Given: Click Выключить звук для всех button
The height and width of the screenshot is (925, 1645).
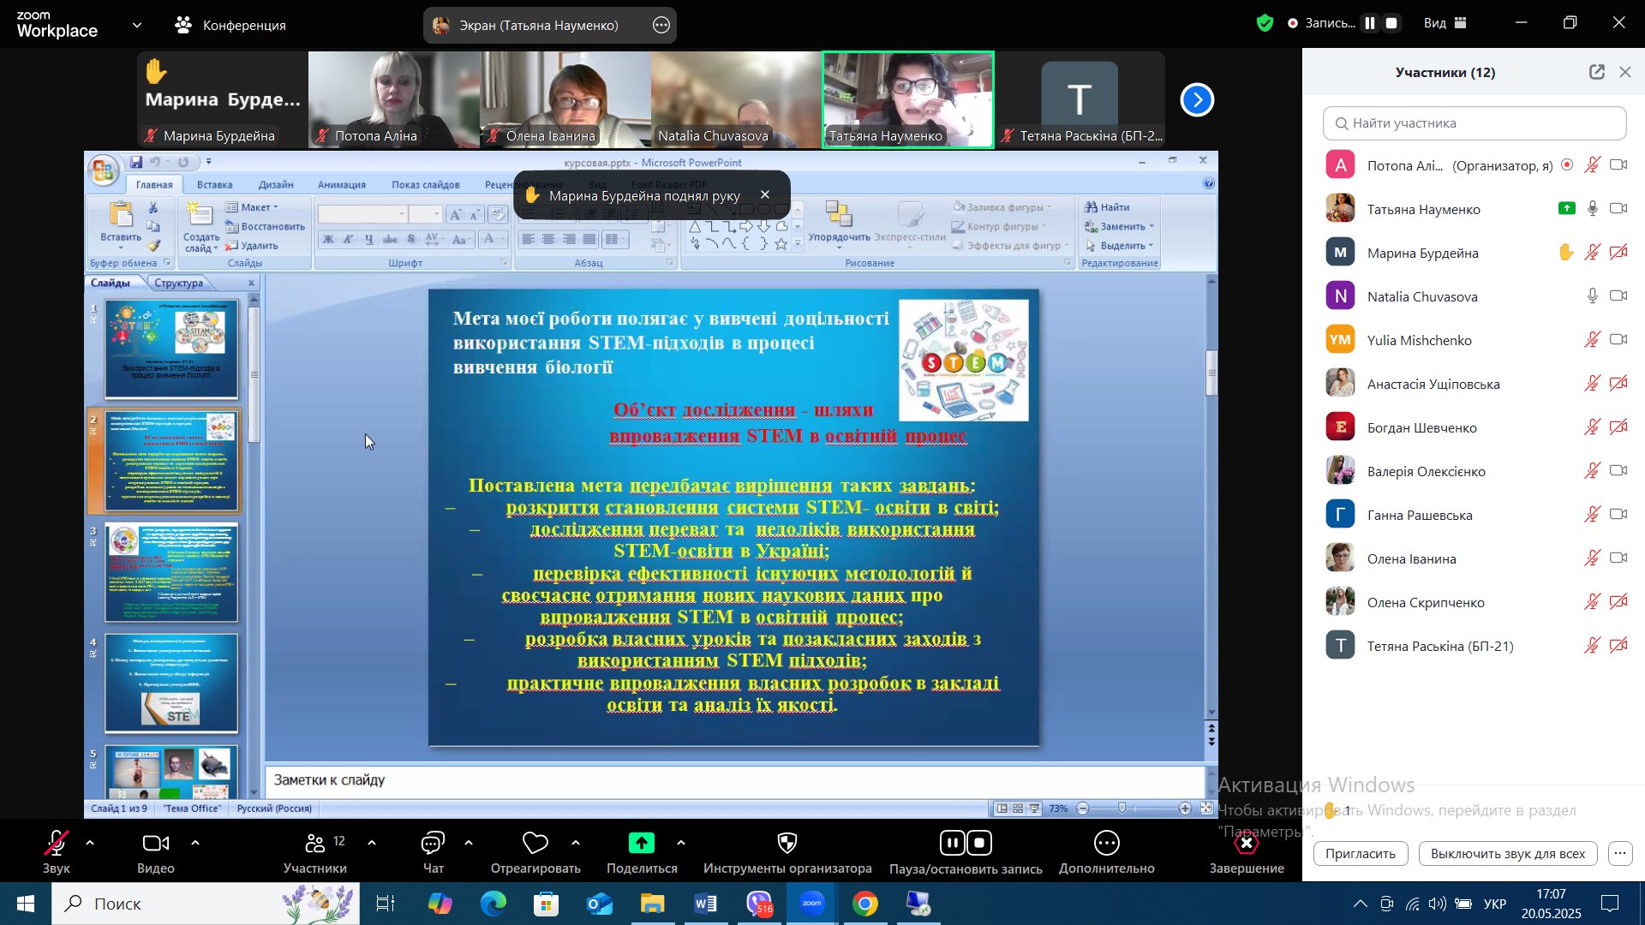Looking at the screenshot, I should click(1507, 854).
